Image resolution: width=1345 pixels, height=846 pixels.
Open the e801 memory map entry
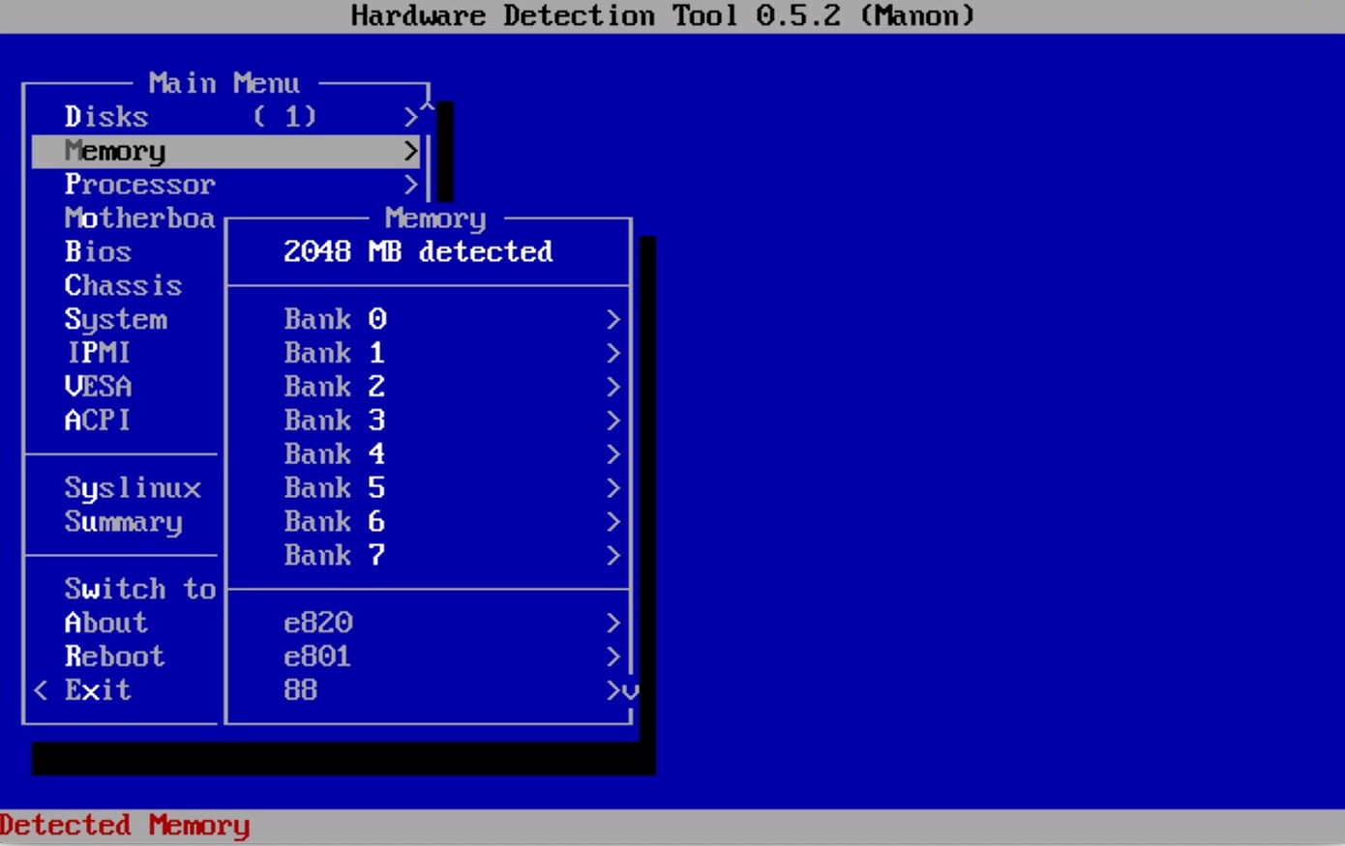tap(317, 656)
